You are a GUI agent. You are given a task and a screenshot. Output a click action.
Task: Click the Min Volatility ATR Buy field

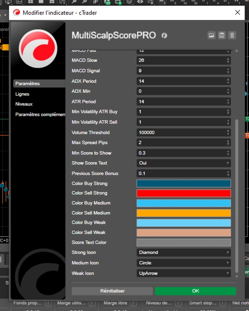coord(183,112)
